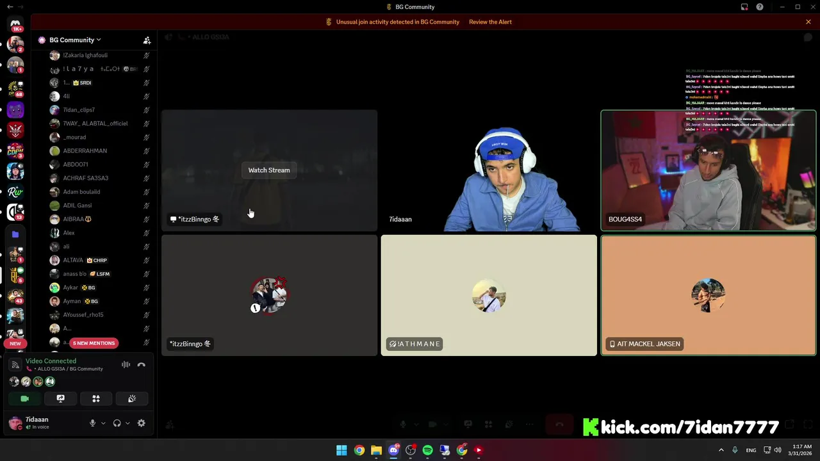Open Discord direct messages home icon
This screenshot has height=461, width=820.
[15, 24]
